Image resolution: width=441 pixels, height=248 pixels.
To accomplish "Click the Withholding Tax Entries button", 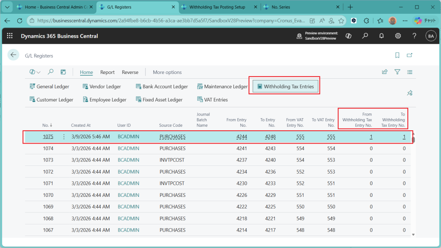I will point(285,86).
